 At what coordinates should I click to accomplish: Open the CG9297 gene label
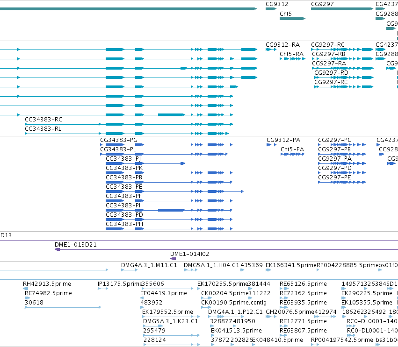point(322,4)
